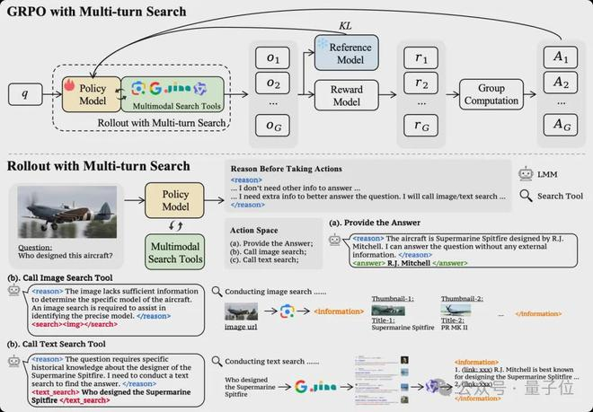This screenshot has width=593, height=412.
Task: Click the '(b). Call Image Search Tool' heading
Action: (x=60, y=278)
